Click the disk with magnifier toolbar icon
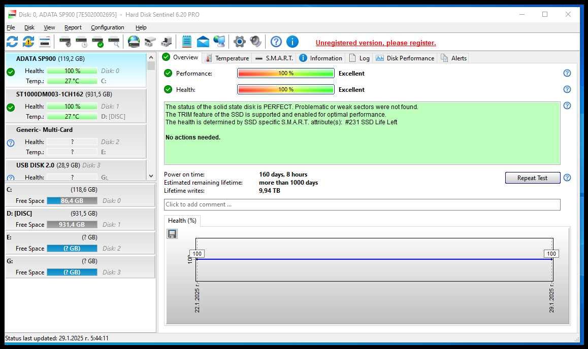The width and height of the screenshot is (588, 349). pos(114,42)
